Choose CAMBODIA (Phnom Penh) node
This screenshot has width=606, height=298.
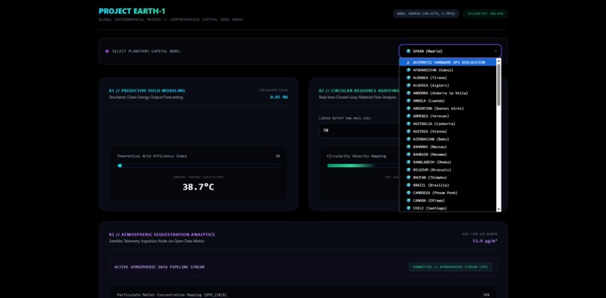tap(447, 193)
